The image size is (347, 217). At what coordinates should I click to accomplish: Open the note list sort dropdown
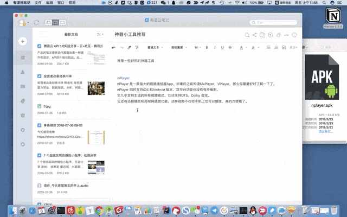point(100,34)
